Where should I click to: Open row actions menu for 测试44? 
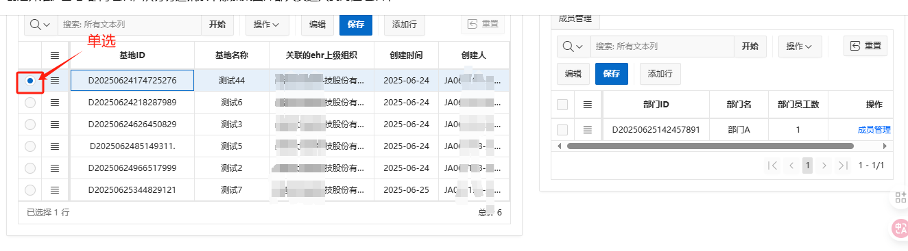pyautogui.click(x=55, y=81)
